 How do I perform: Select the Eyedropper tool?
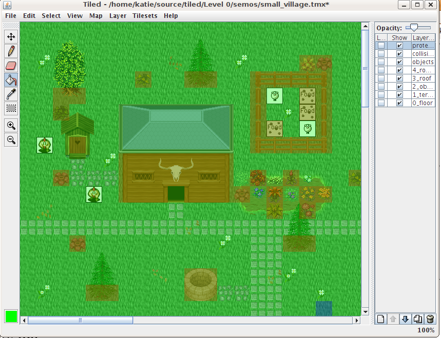11,94
